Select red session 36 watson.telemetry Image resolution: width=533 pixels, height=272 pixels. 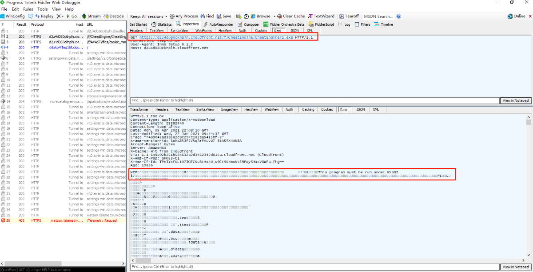point(64,220)
